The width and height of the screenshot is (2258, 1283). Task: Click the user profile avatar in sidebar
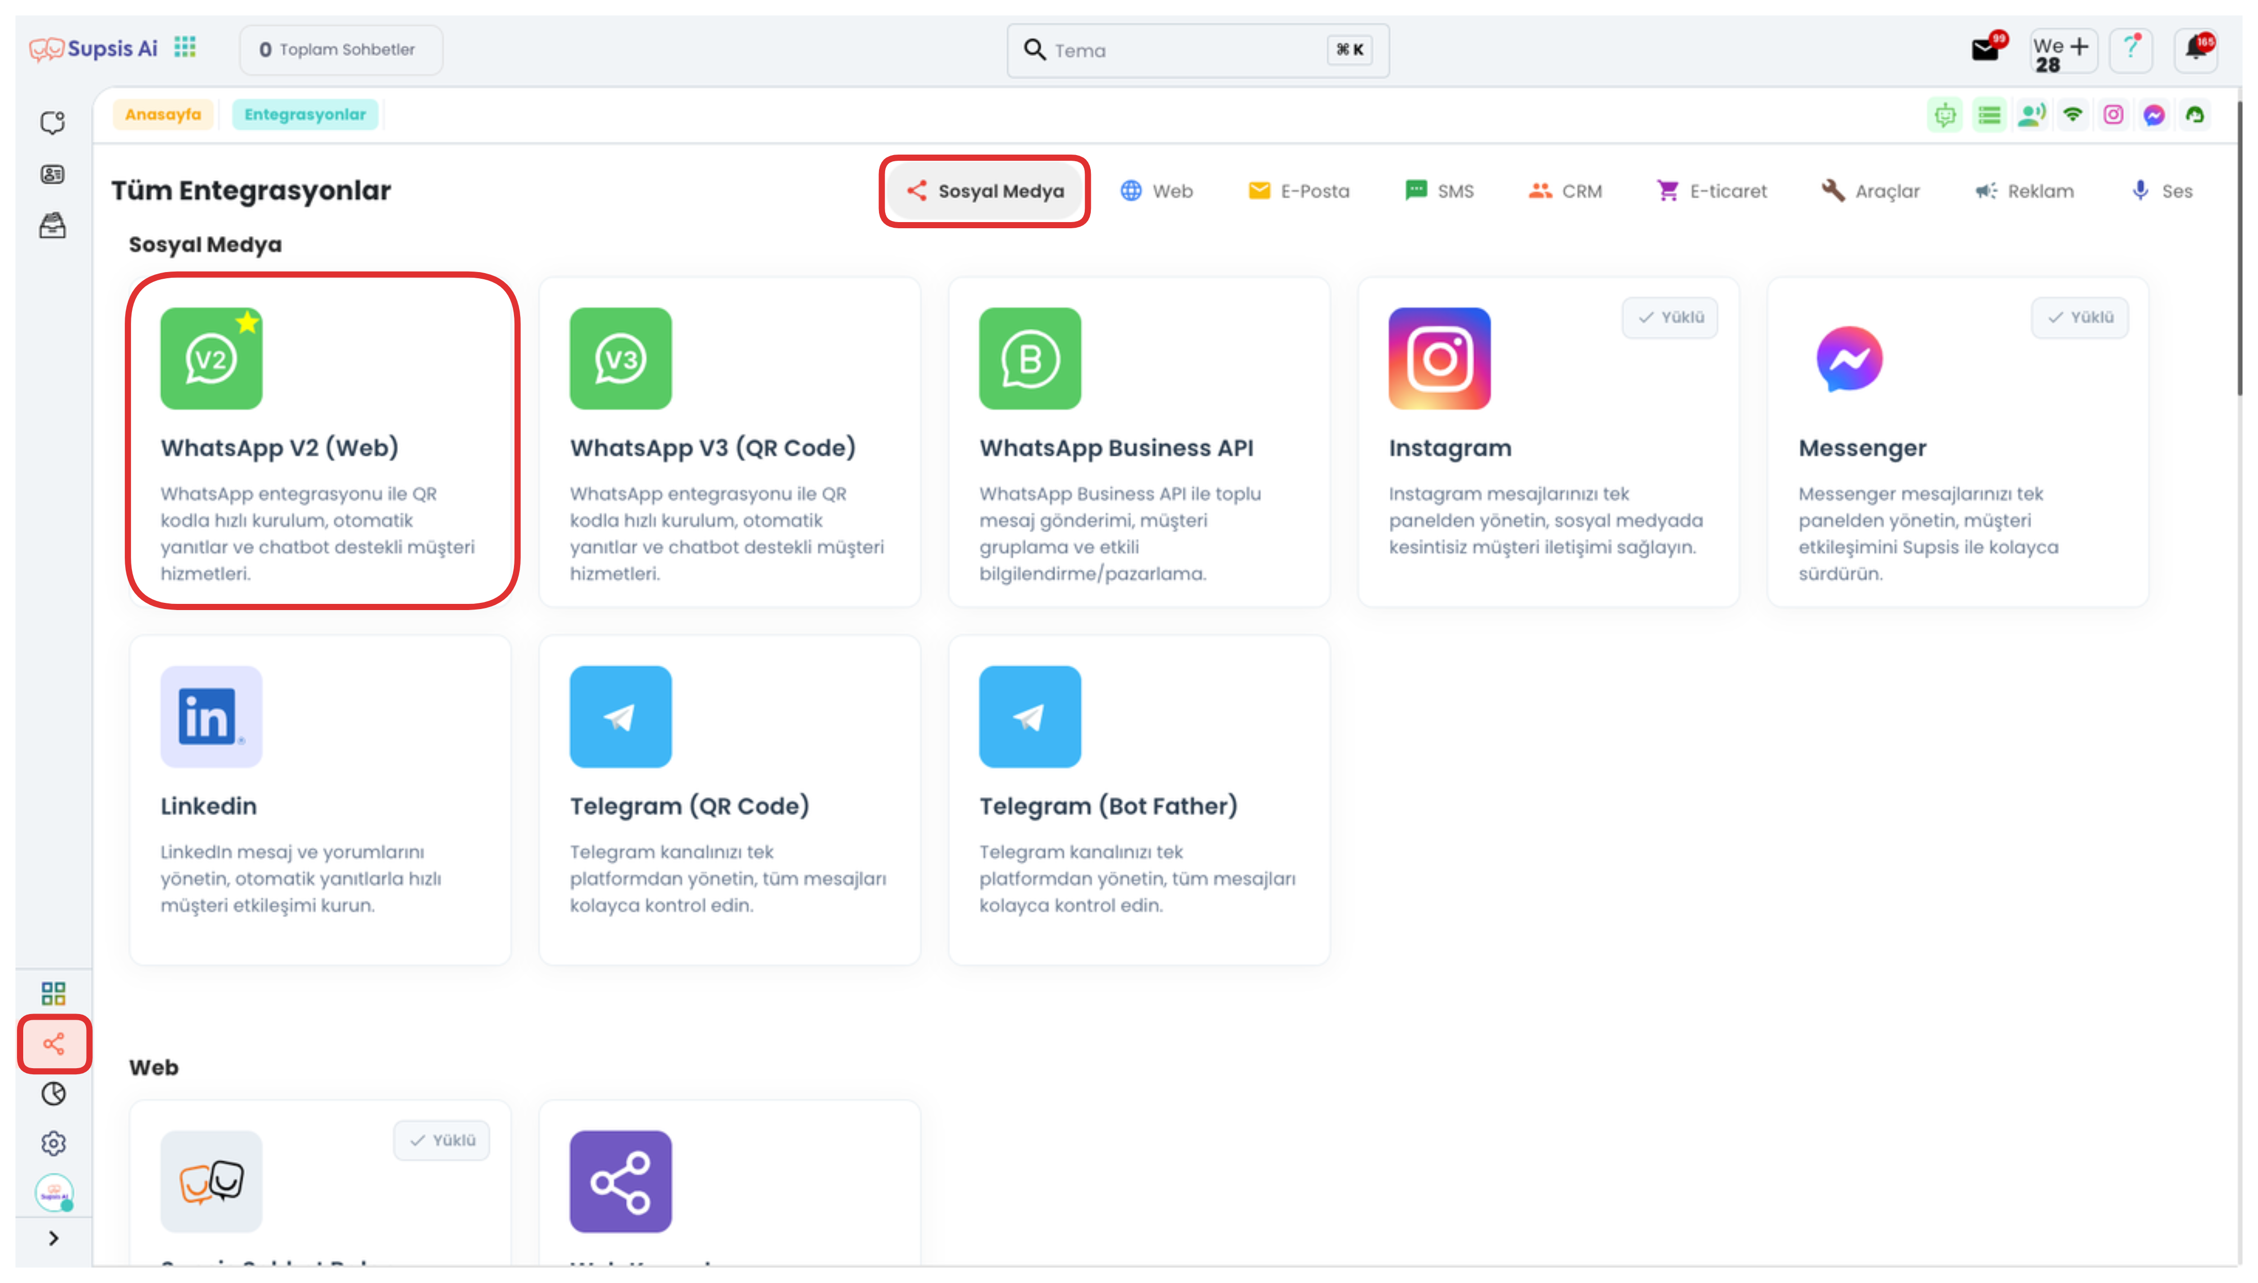(x=54, y=1192)
